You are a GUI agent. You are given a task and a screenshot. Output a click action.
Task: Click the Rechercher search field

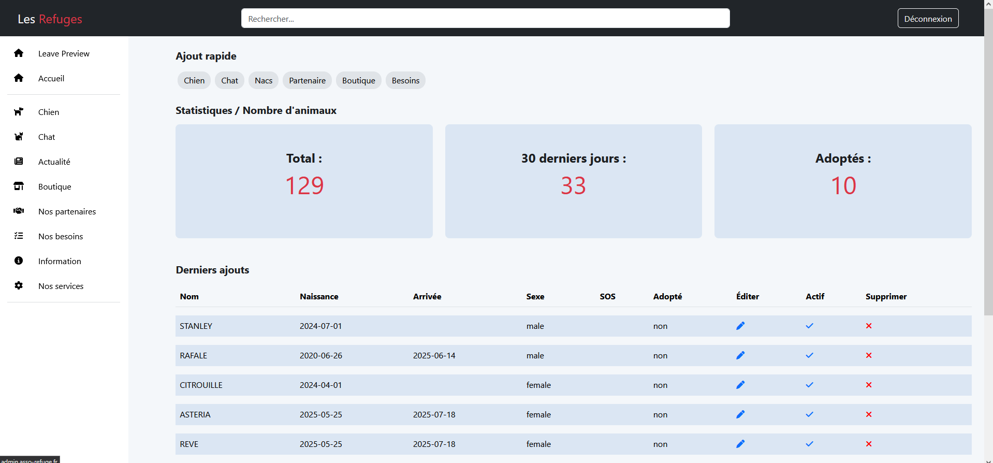[485, 19]
